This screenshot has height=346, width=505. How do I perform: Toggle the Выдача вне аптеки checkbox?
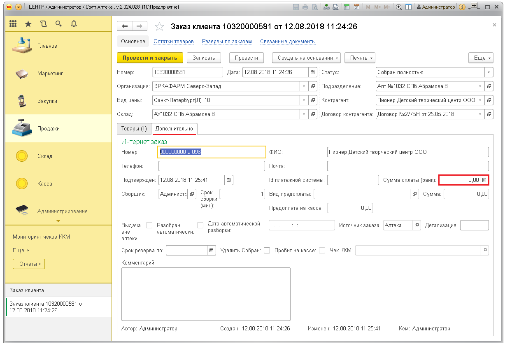(x=149, y=225)
